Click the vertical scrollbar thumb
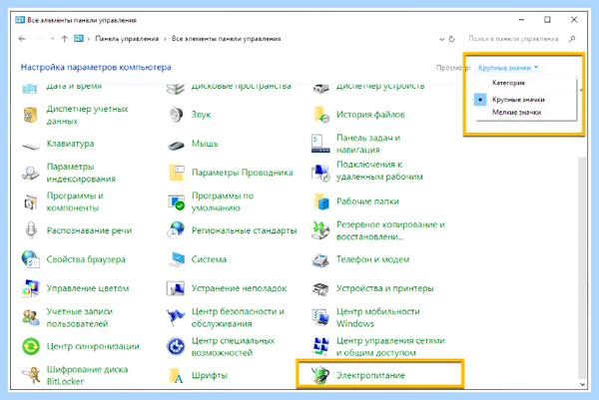 [582, 267]
